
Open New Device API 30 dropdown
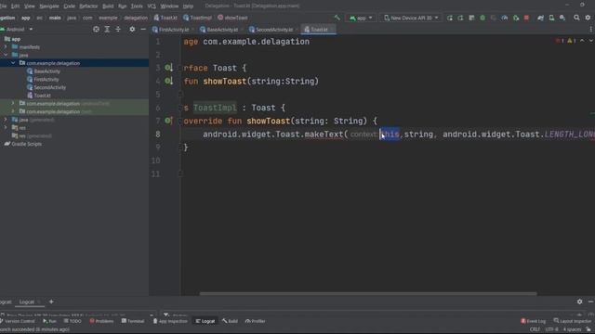coord(411,18)
